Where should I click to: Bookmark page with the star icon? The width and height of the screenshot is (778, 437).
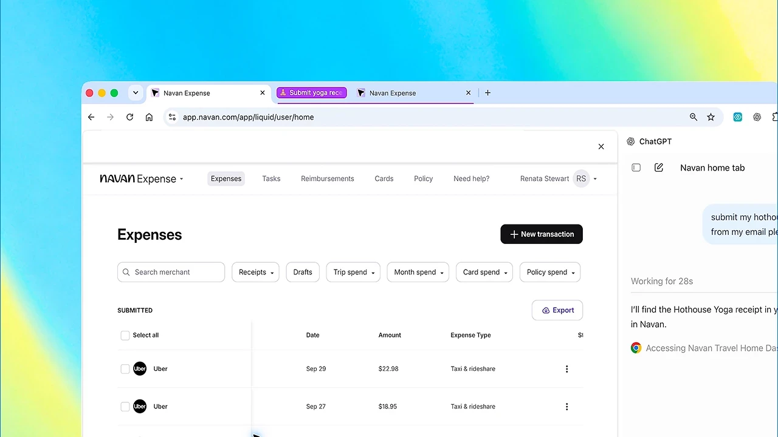(x=711, y=117)
